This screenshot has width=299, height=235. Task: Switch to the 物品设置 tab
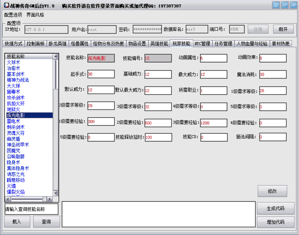click(x=137, y=44)
